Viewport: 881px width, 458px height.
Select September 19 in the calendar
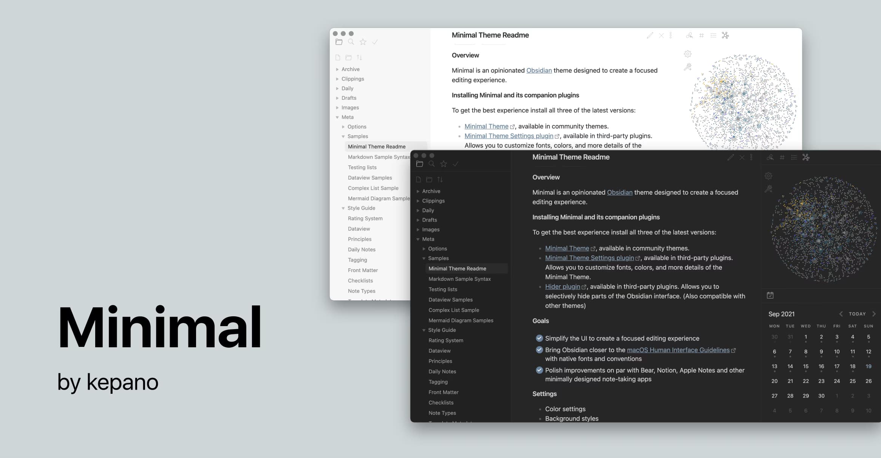point(868,366)
